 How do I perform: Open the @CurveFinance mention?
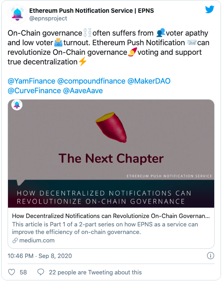point(34,91)
